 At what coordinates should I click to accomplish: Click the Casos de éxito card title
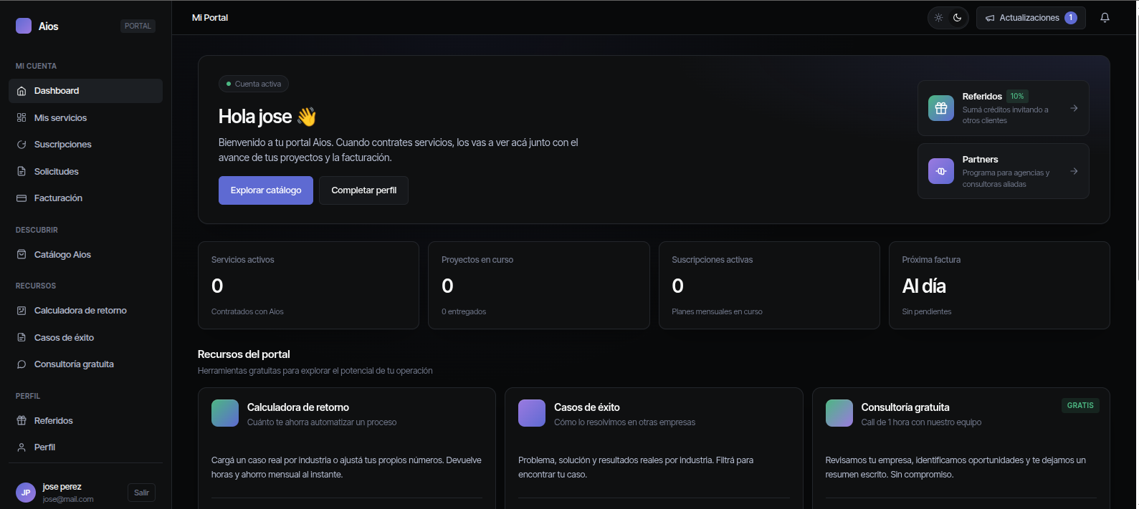click(x=587, y=407)
